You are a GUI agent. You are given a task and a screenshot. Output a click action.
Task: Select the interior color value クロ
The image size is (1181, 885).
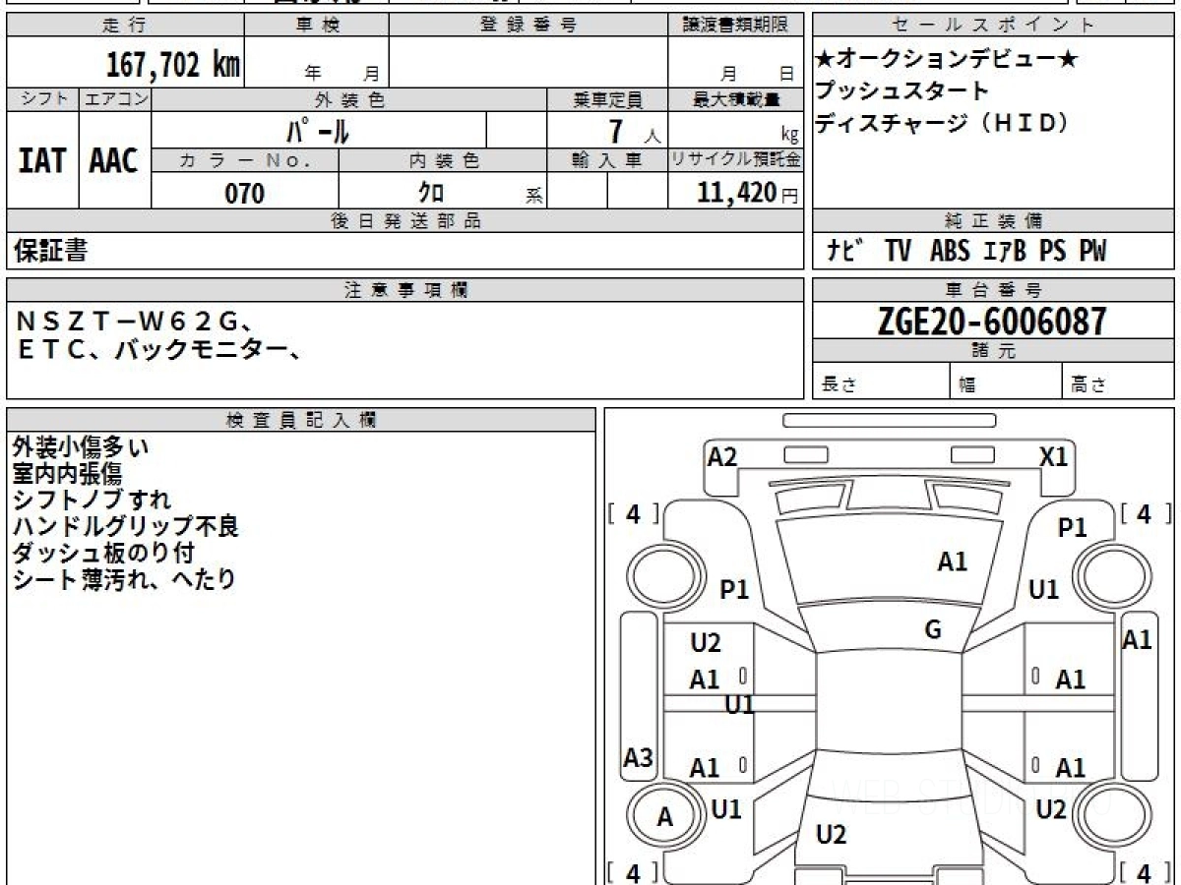(431, 193)
